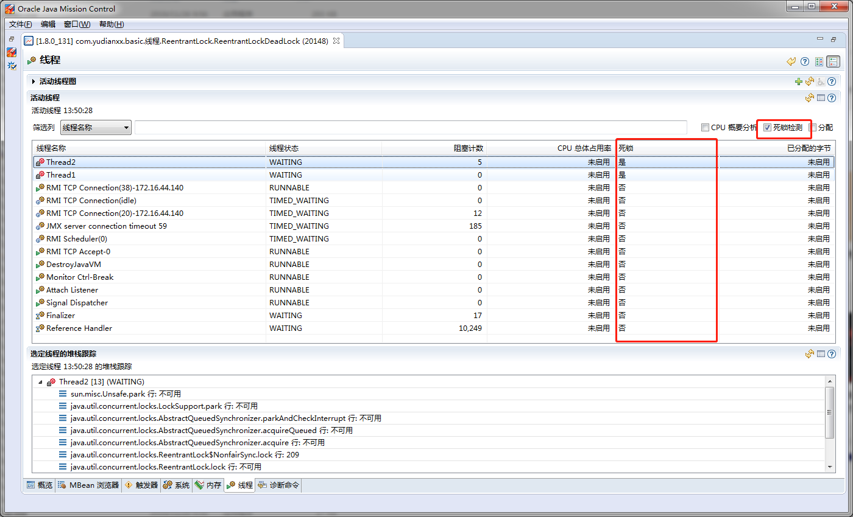Click the back navigation arrow icon
This screenshot has height=517, width=853.
pyautogui.click(x=791, y=61)
